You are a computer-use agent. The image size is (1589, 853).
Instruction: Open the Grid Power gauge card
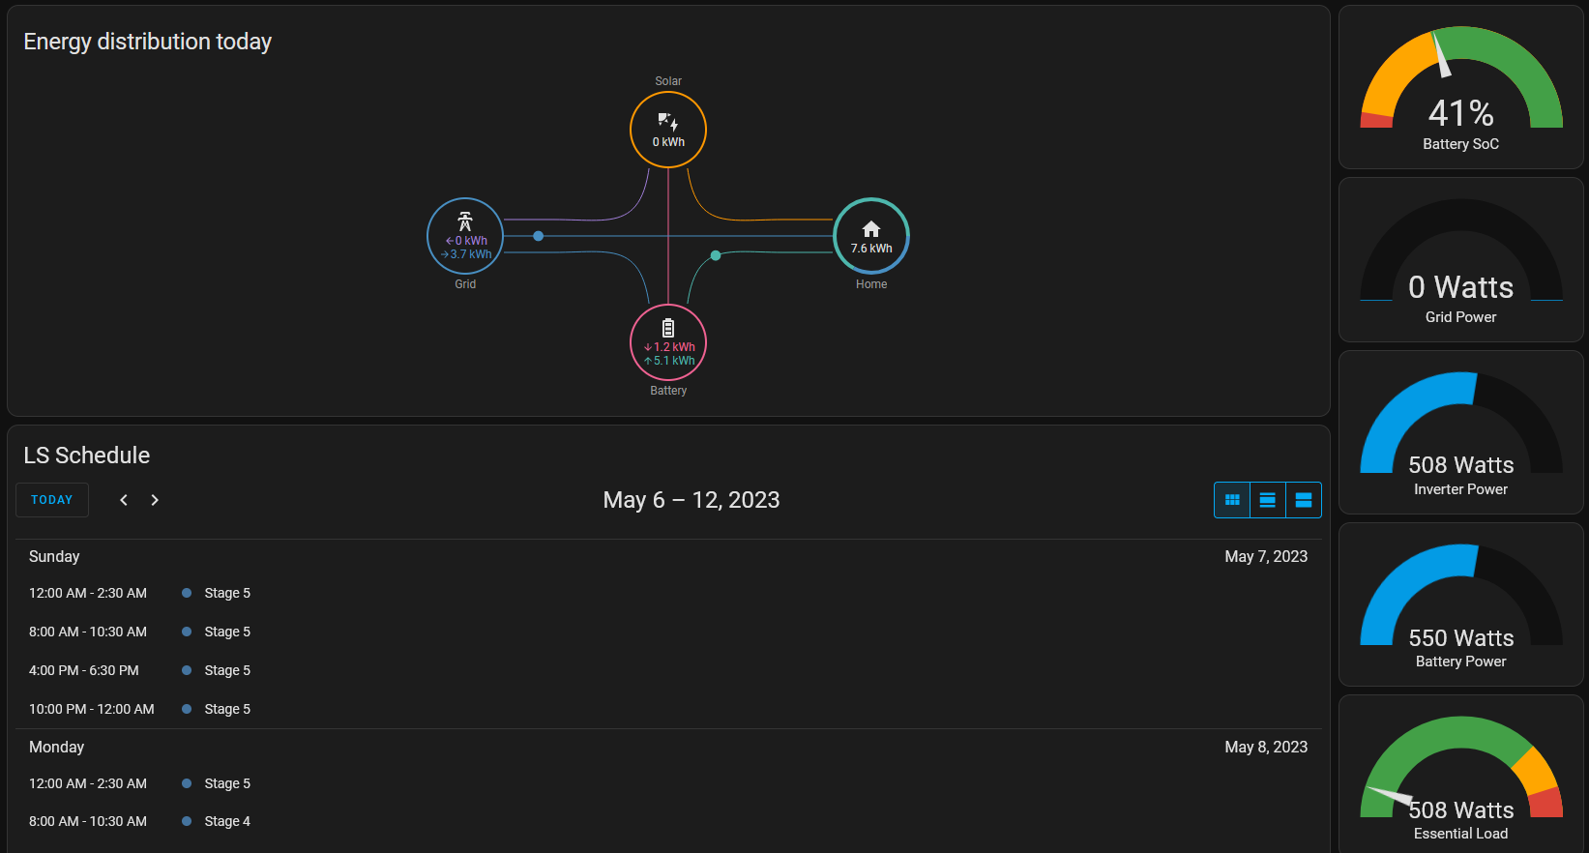(1460, 260)
